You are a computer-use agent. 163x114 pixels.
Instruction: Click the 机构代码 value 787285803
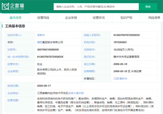[x=120, y=42]
